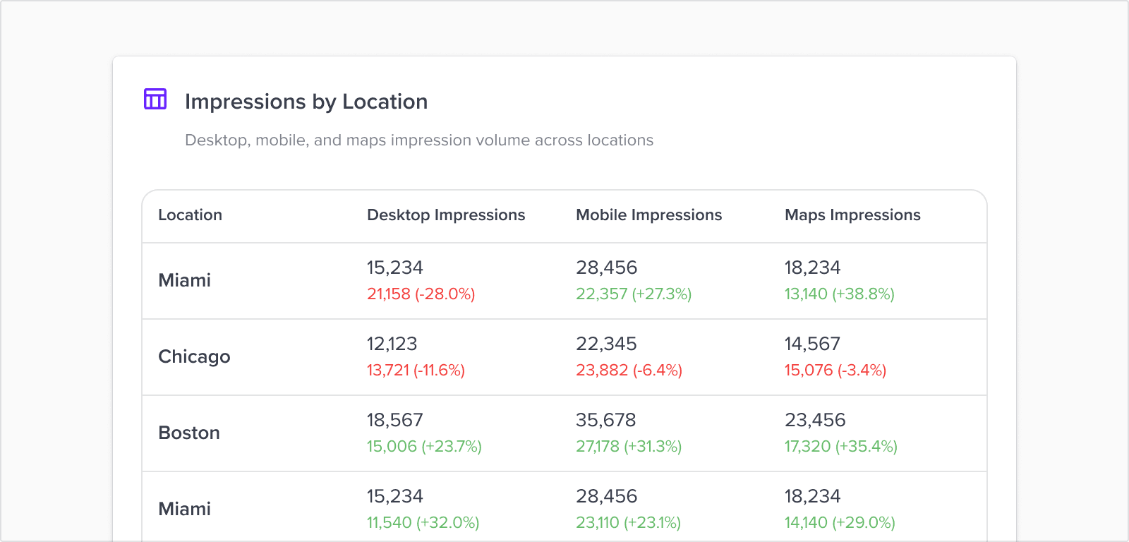The height and width of the screenshot is (542, 1129).
Task: Select the green value 22,357 (+27.3%)
Action: point(634,294)
